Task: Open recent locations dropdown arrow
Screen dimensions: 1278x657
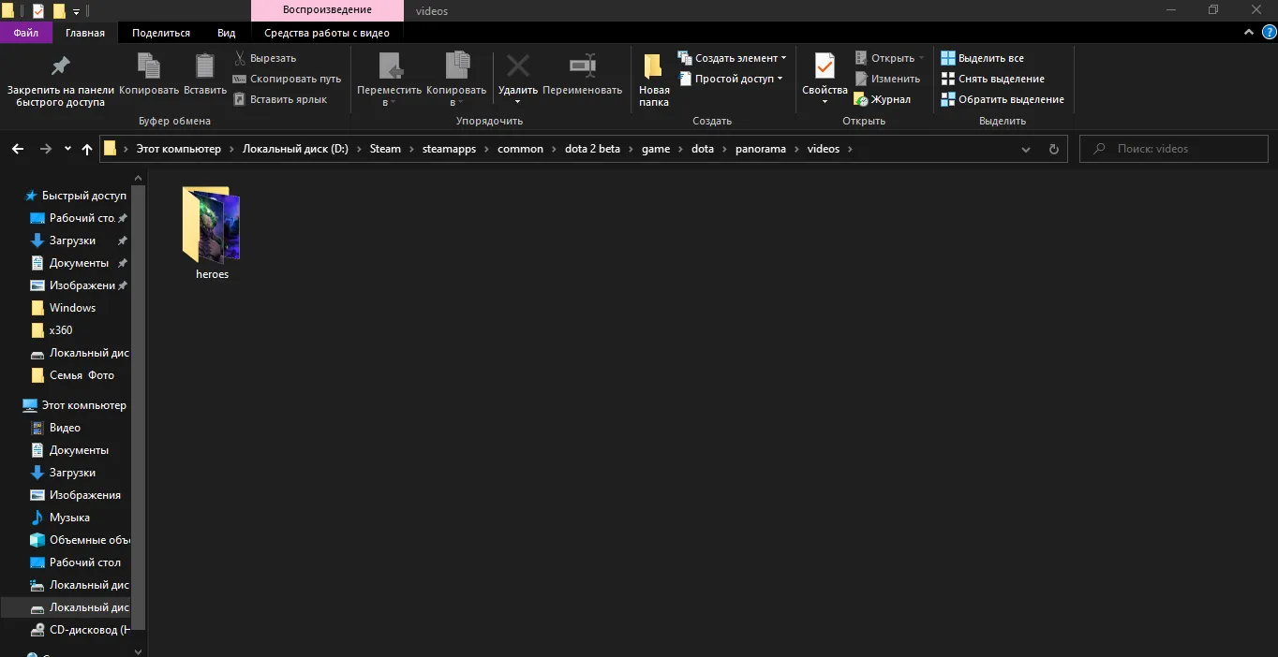Action: (x=67, y=149)
